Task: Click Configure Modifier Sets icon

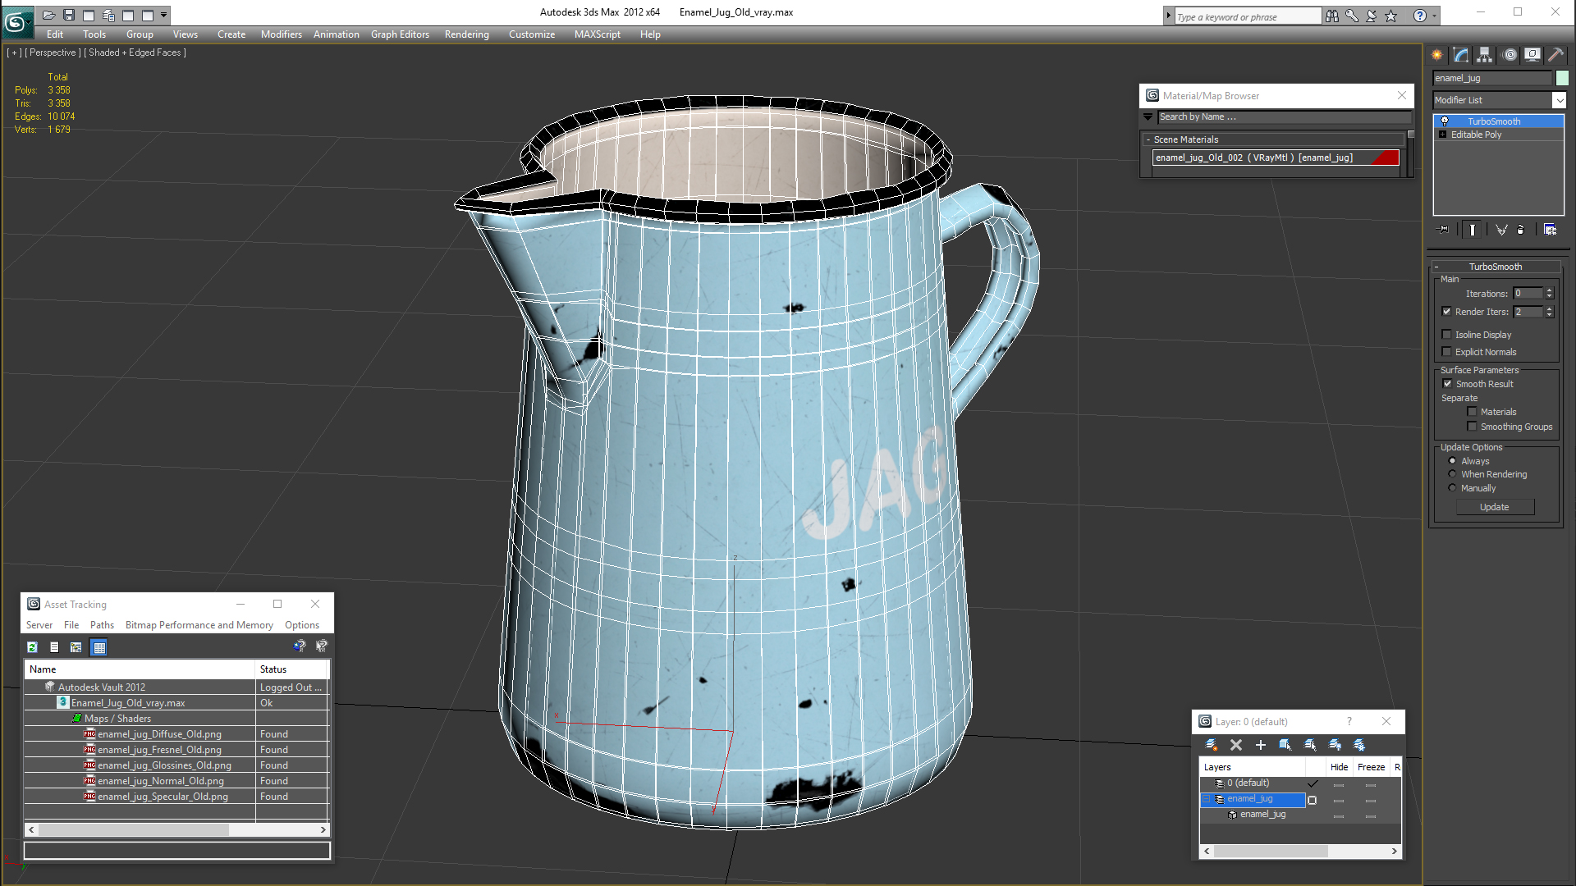Action: coord(1550,230)
